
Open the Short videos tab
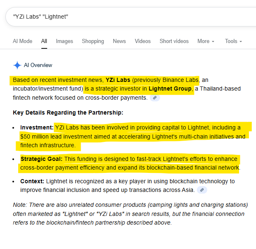[x=174, y=41]
